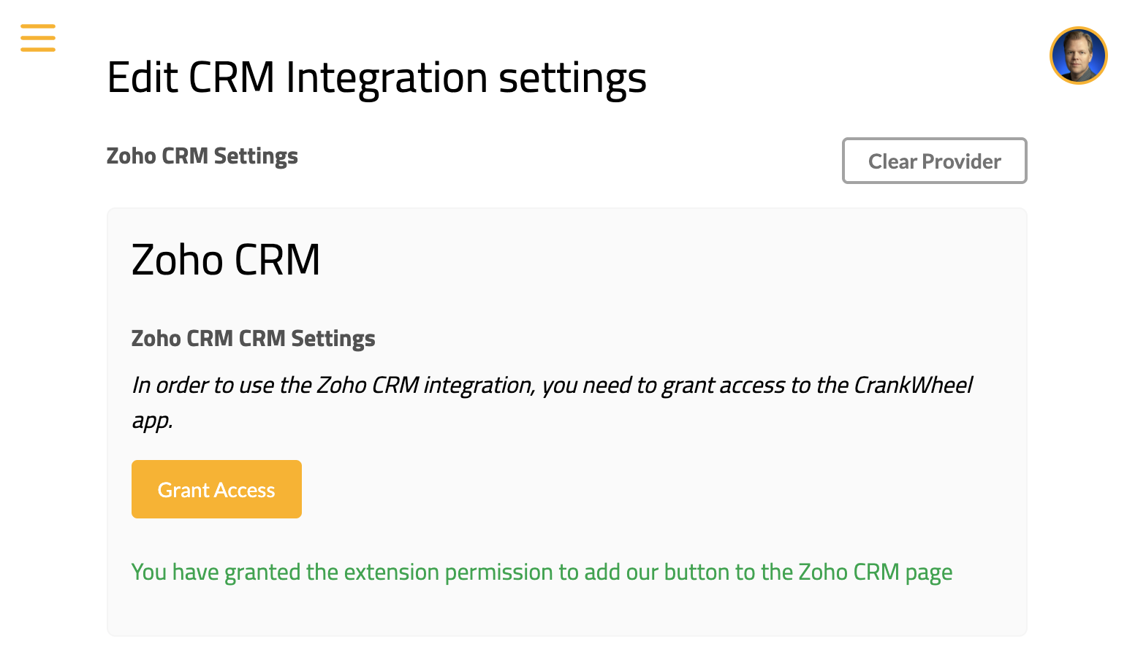This screenshot has height=663, width=1127.
Task: Click 'Zoho CRM page' in green message
Action: tap(875, 572)
